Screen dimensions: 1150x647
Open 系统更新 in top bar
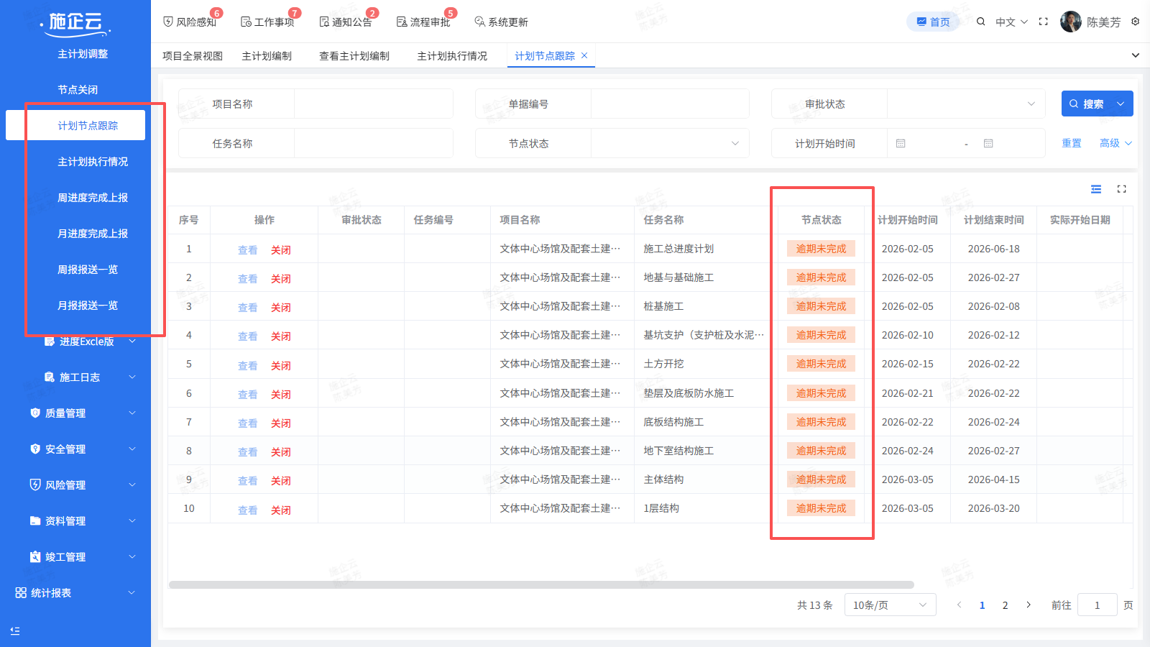(501, 22)
